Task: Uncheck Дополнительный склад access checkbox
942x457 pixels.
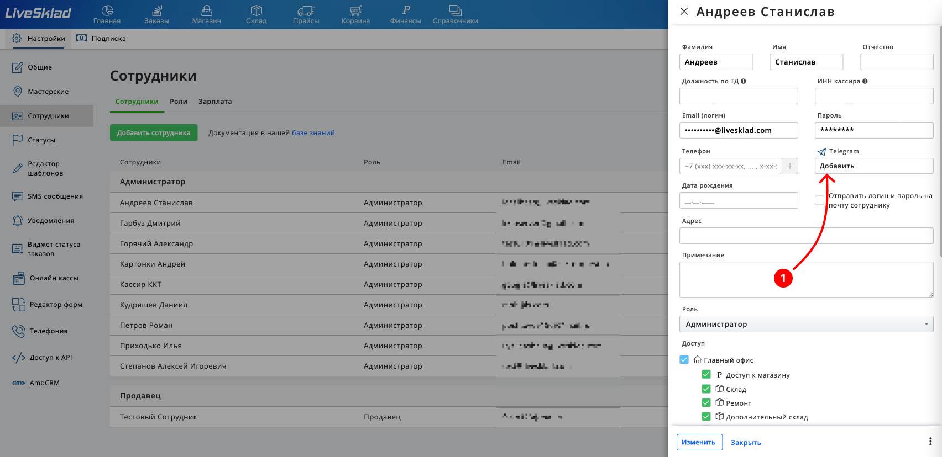Action: (706, 417)
